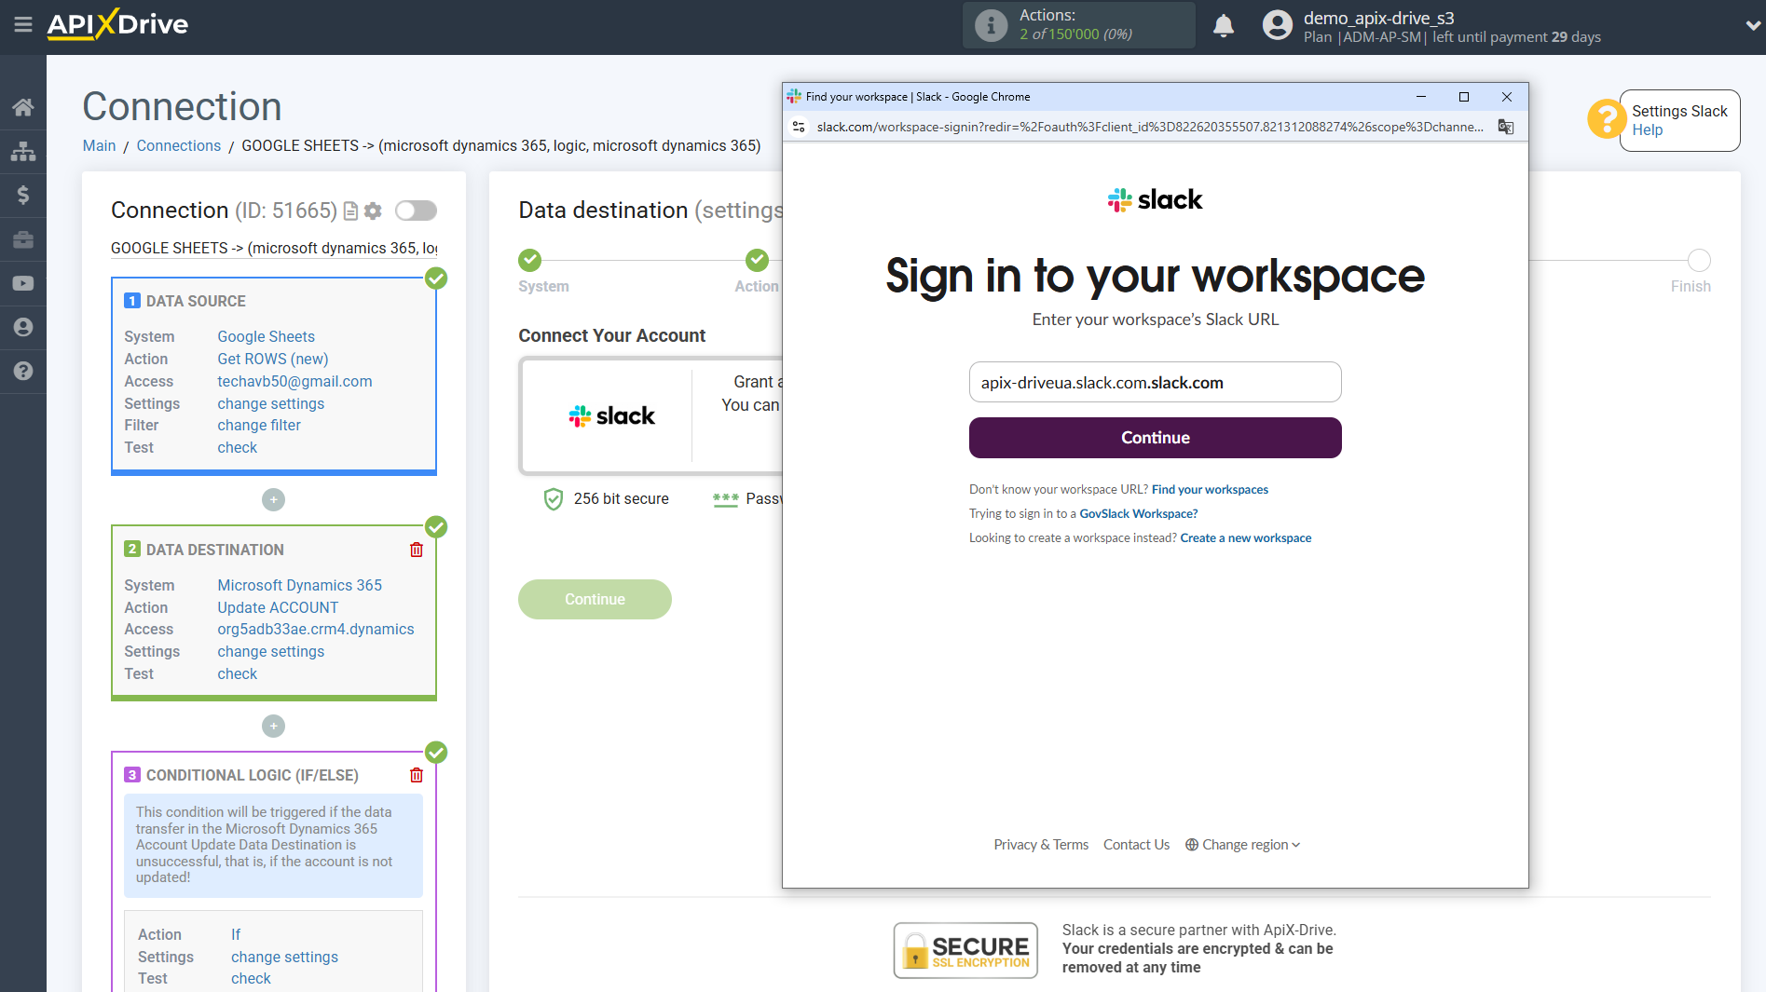The width and height of the screenshot is (1766, 992).
Task: Click the notifications bell icon
Action: [1224, 26]
